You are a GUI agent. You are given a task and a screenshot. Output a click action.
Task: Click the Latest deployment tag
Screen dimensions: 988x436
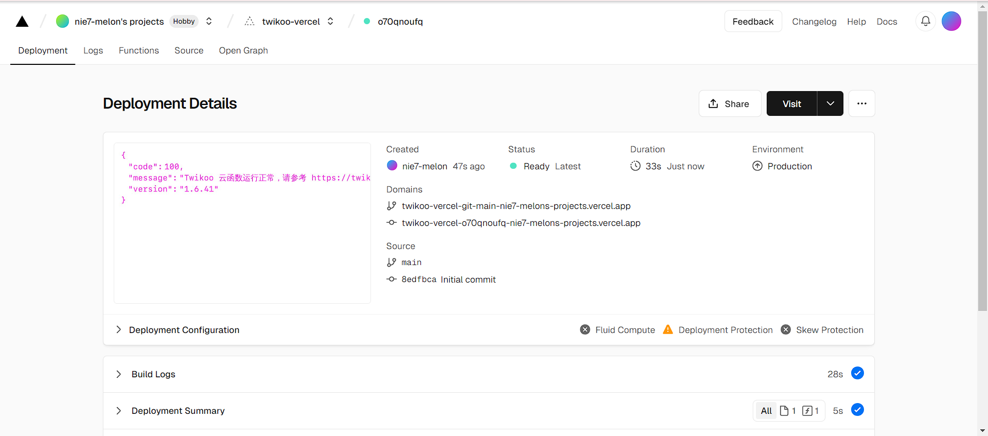coord(568,166)
